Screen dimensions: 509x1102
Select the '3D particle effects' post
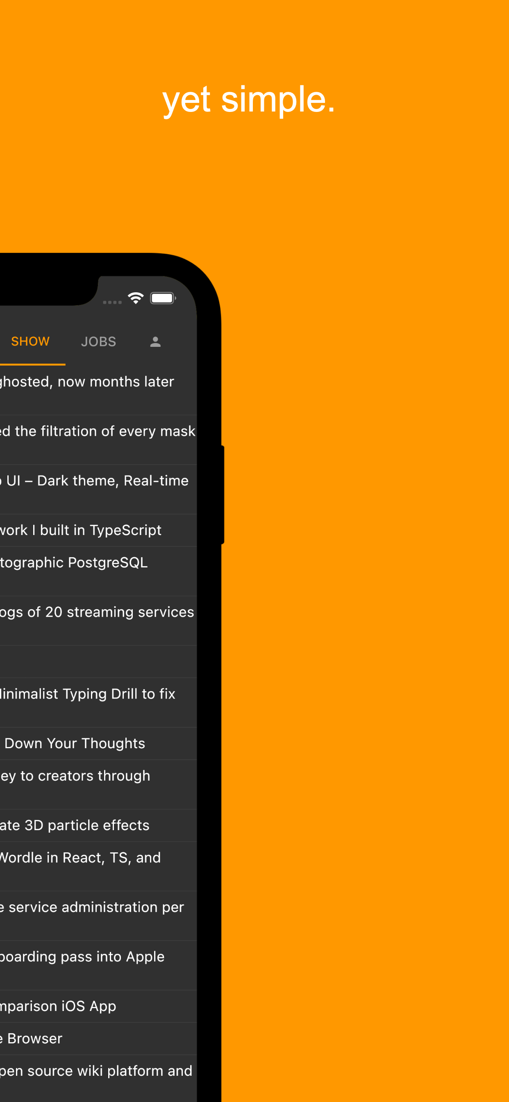pyautogui.click(x=75, y=825)
